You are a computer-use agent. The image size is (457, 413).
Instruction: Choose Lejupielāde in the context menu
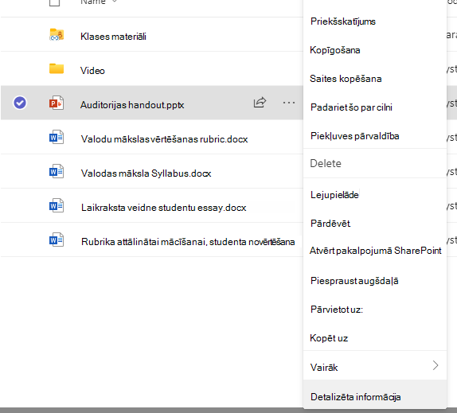pyautogui.click(x=334, y=194)
